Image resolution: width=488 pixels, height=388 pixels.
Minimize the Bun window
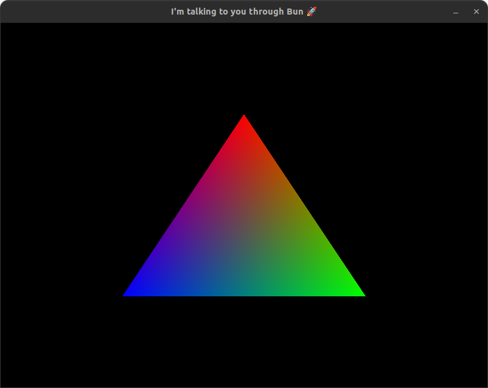coord(456,12)
